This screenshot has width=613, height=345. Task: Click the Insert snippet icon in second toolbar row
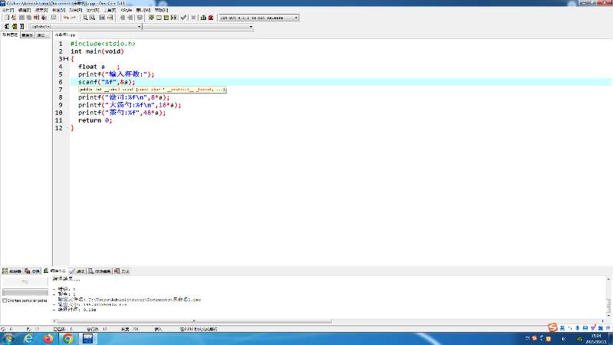pyautogui.click(x=7, y=26)
